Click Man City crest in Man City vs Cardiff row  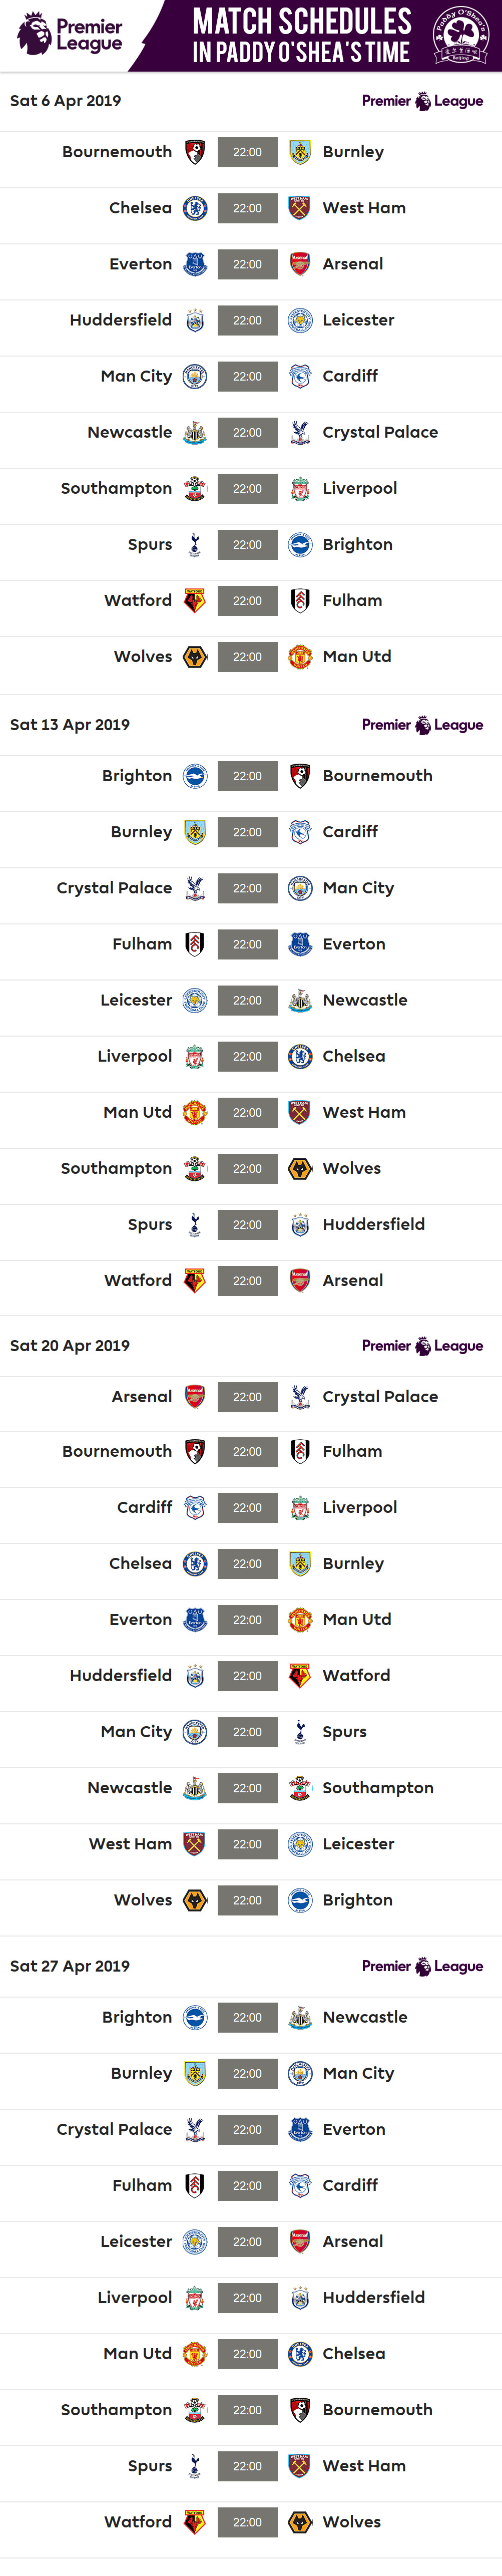[195, 377]
